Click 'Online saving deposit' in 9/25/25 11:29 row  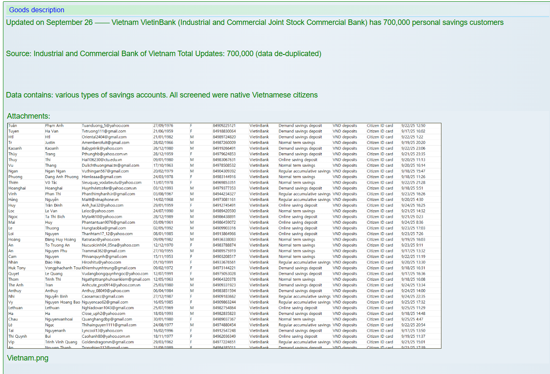(298, 308)
